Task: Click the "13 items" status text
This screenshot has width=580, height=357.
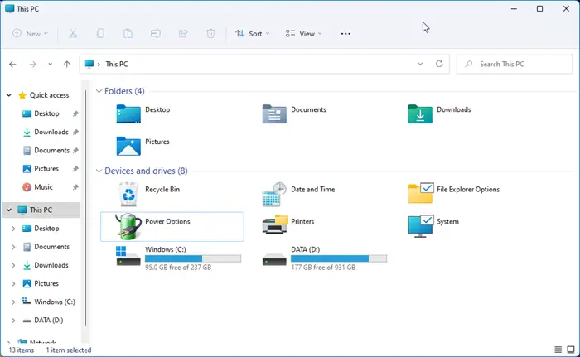Action: [x=21, y=350]
